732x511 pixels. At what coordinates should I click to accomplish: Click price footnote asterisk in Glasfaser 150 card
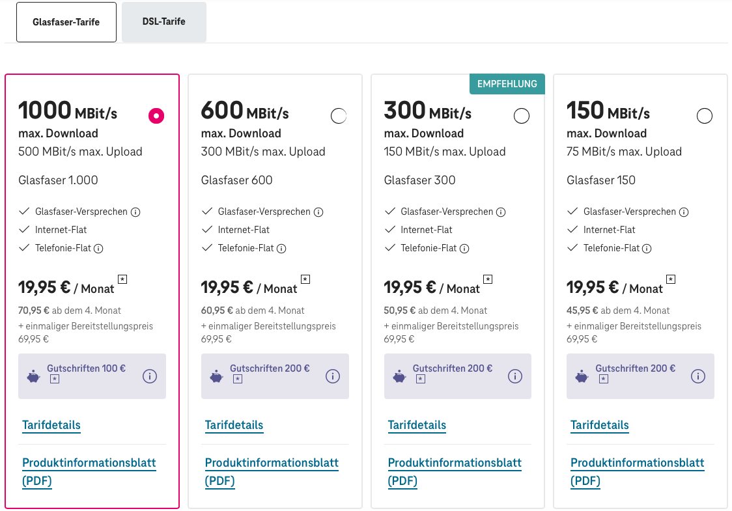[x=671, y=279]
